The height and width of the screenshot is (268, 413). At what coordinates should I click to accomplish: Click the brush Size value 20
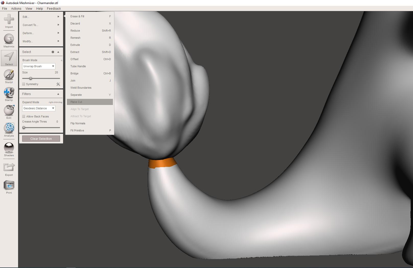coord(56,72)
